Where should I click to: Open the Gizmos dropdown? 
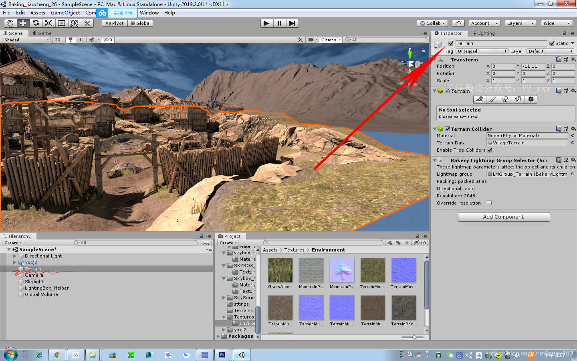point(331,40)
